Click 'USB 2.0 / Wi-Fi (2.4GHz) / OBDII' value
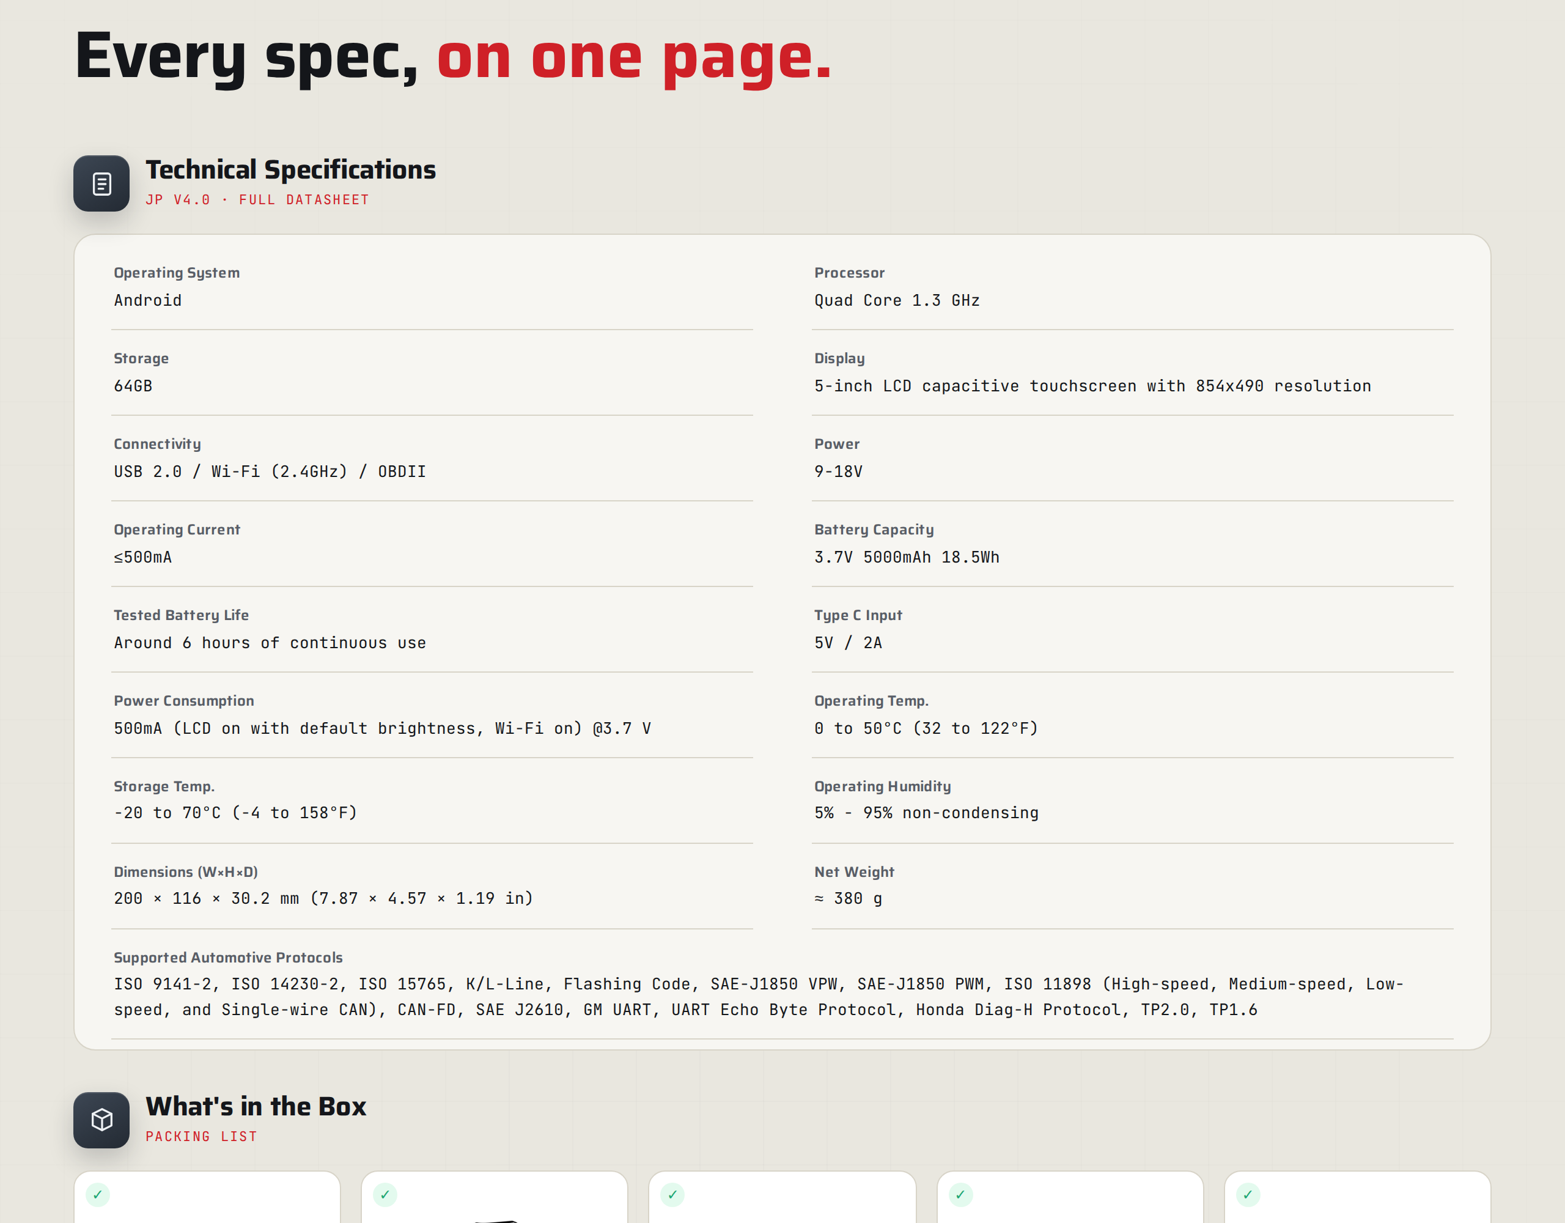This screenshot has width=1565, height=1223. click(270, 471)
